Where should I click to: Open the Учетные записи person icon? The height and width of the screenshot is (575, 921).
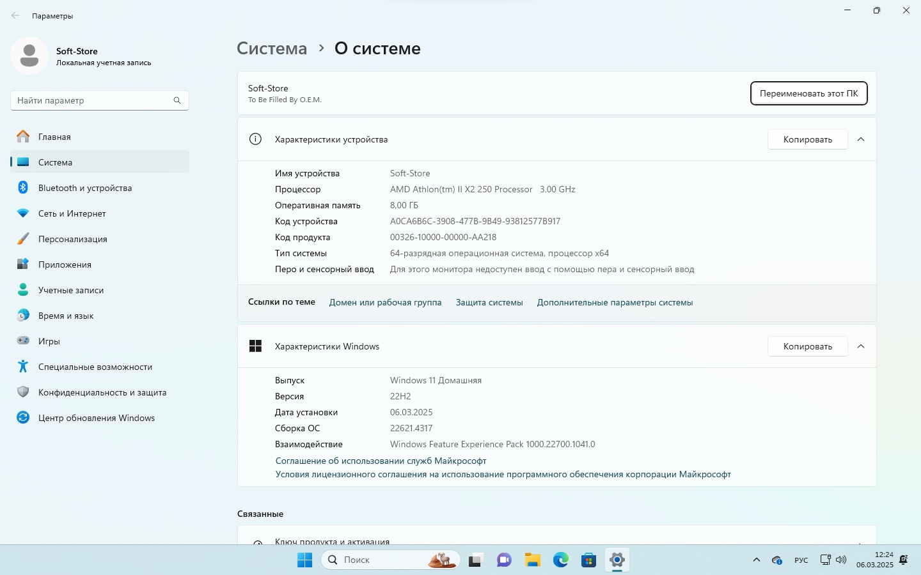[x=23, y=289]
